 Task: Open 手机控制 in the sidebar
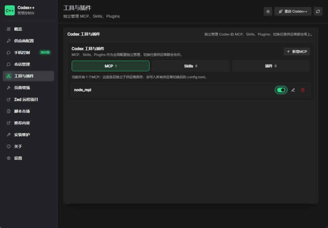[28, 53]
